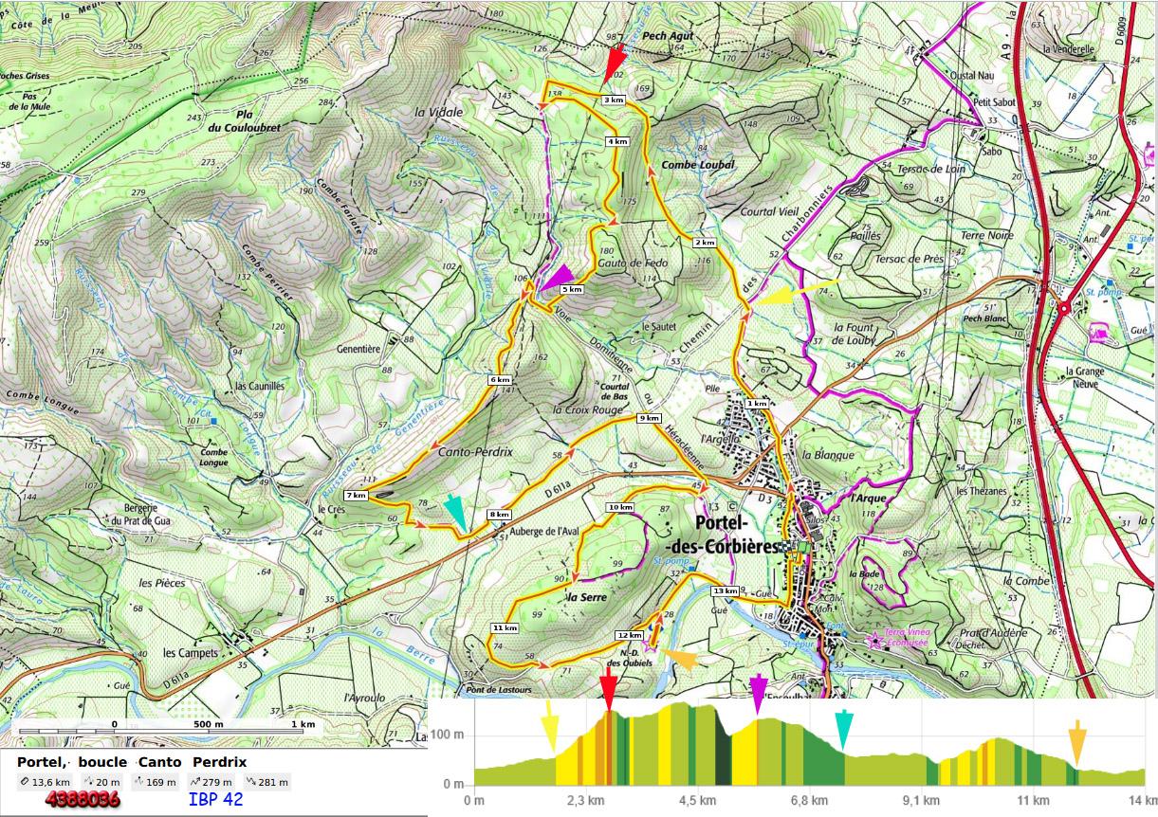Click the Terra Vinea Ecomusée star icon
This screenshot has width=1158, height=817.
tap(873, 641)
